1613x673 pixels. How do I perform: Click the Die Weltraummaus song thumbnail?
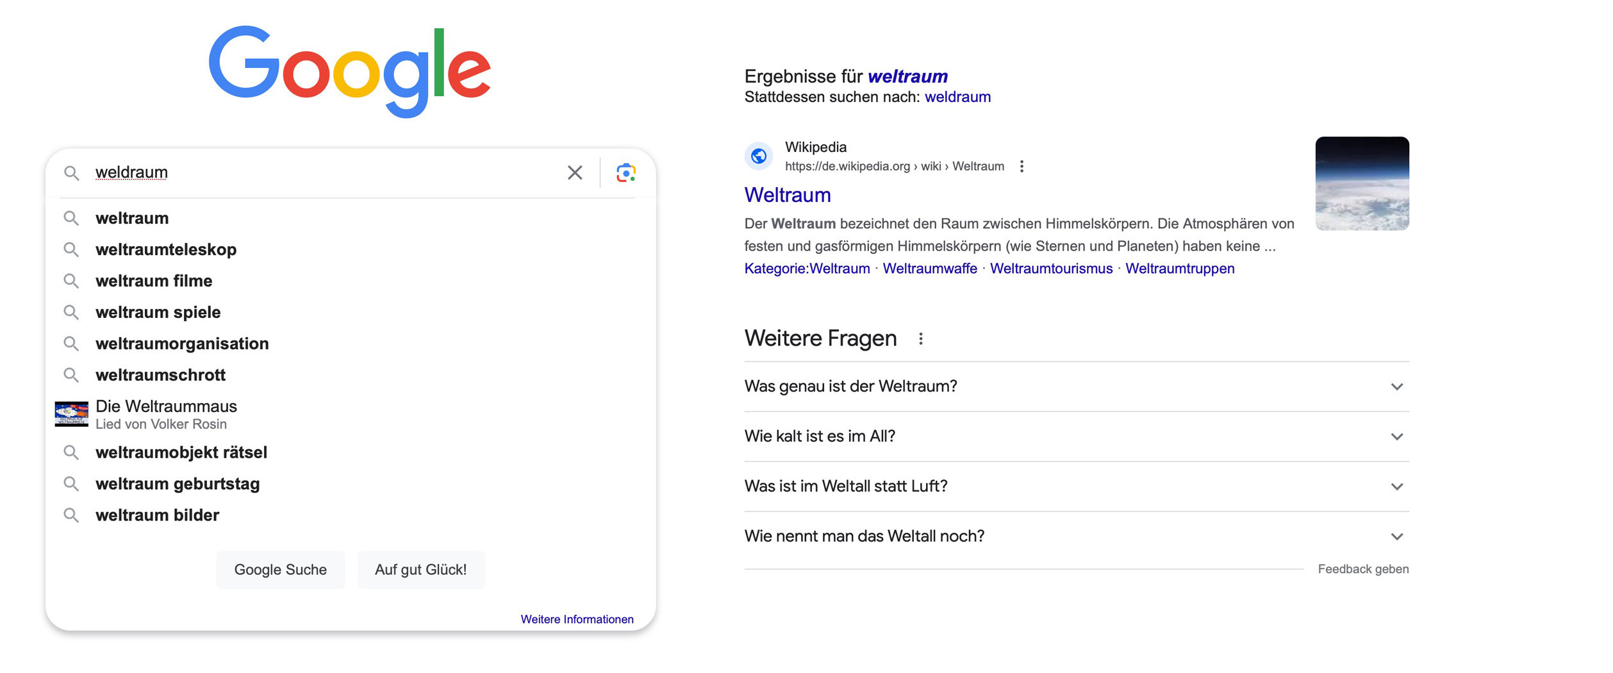click(x=71, y=414)
